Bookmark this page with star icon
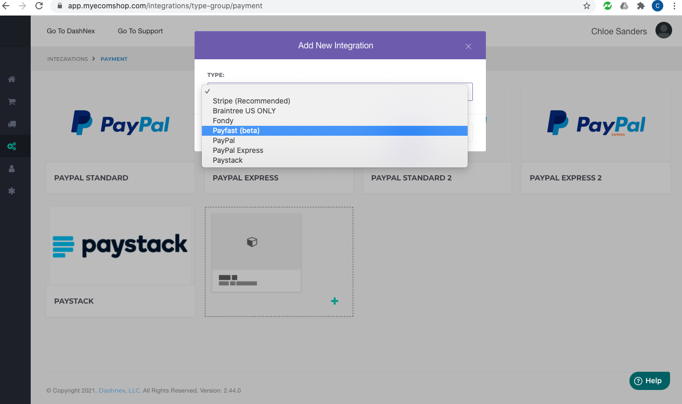Screen dimensions: 682x404 tap(587, 6)
